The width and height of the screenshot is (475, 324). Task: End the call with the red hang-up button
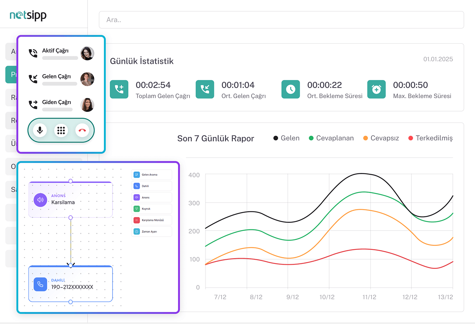pos(82,130)
